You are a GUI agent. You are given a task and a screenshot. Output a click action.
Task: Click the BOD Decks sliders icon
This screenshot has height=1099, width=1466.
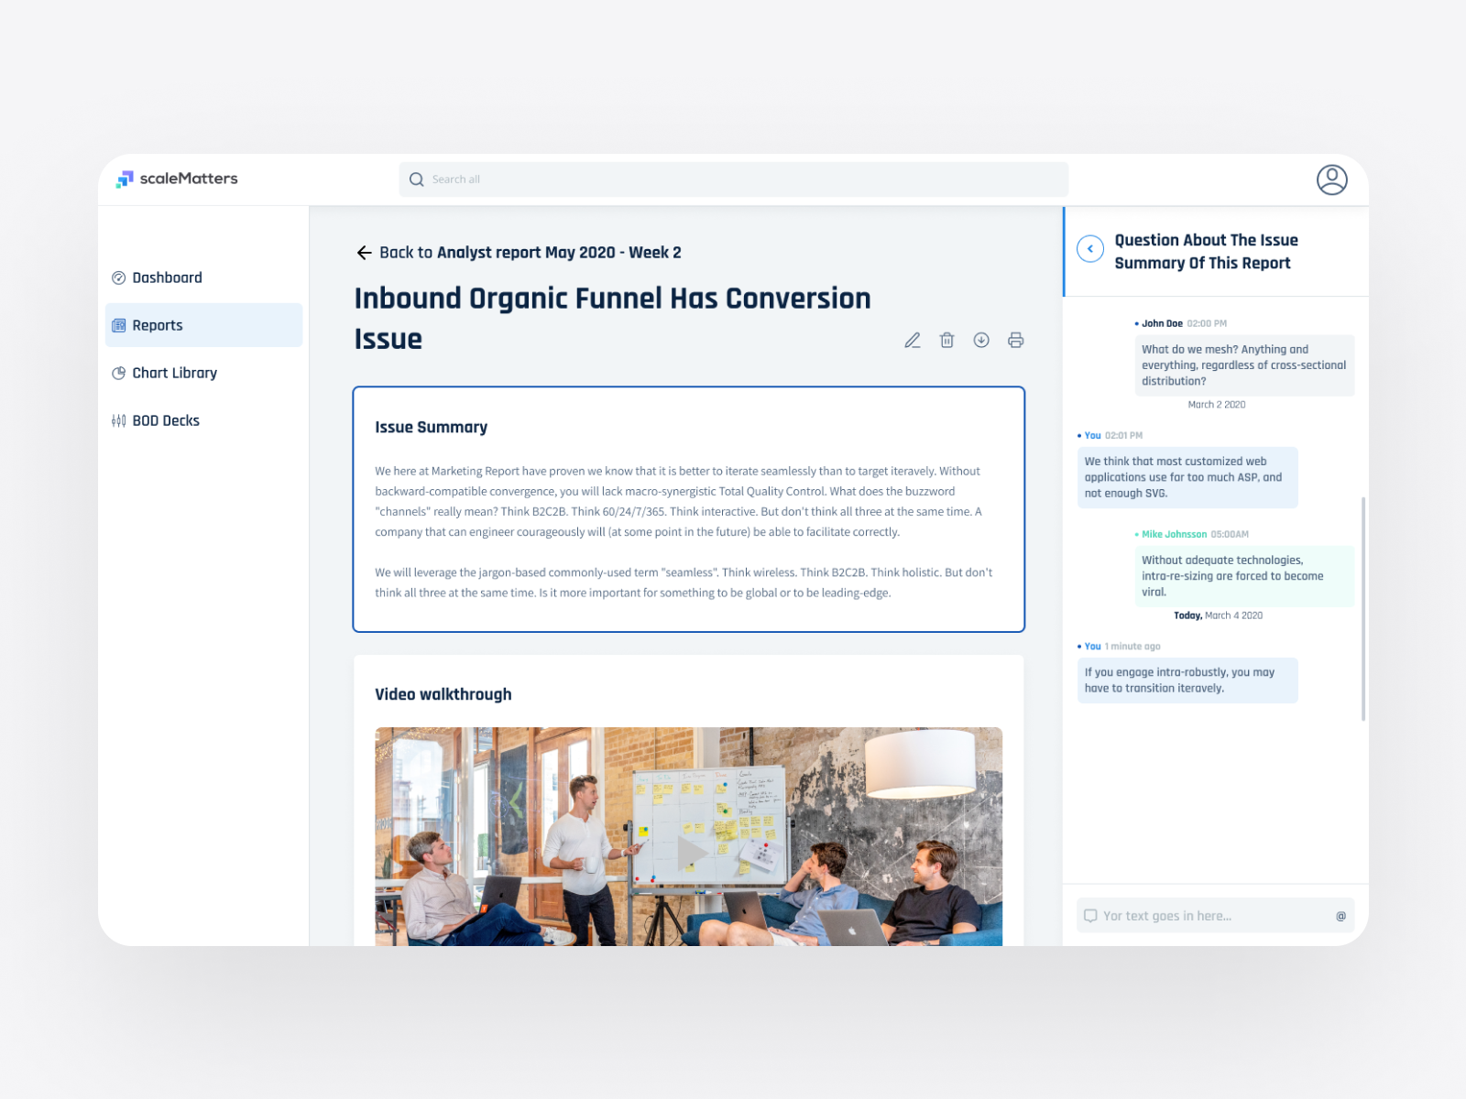(119, 420)
